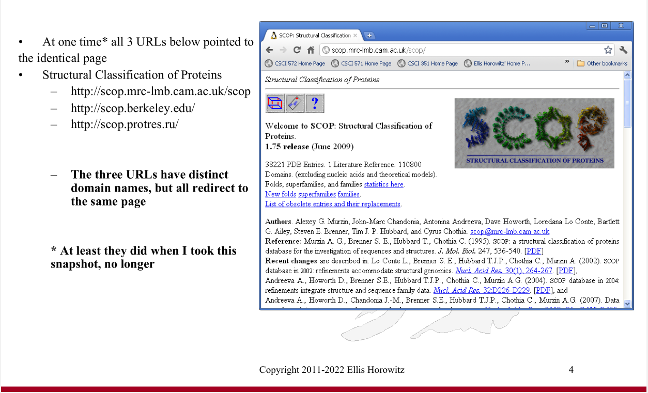Click the red and blue cube icon
The height and width of the screenshot is (393, 648).
point(275,104)
